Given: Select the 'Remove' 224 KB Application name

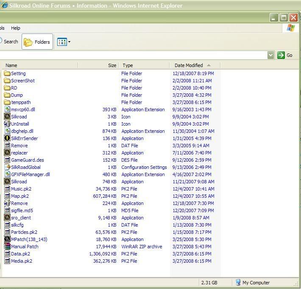Looking at the screenshot, I should 20,203.
